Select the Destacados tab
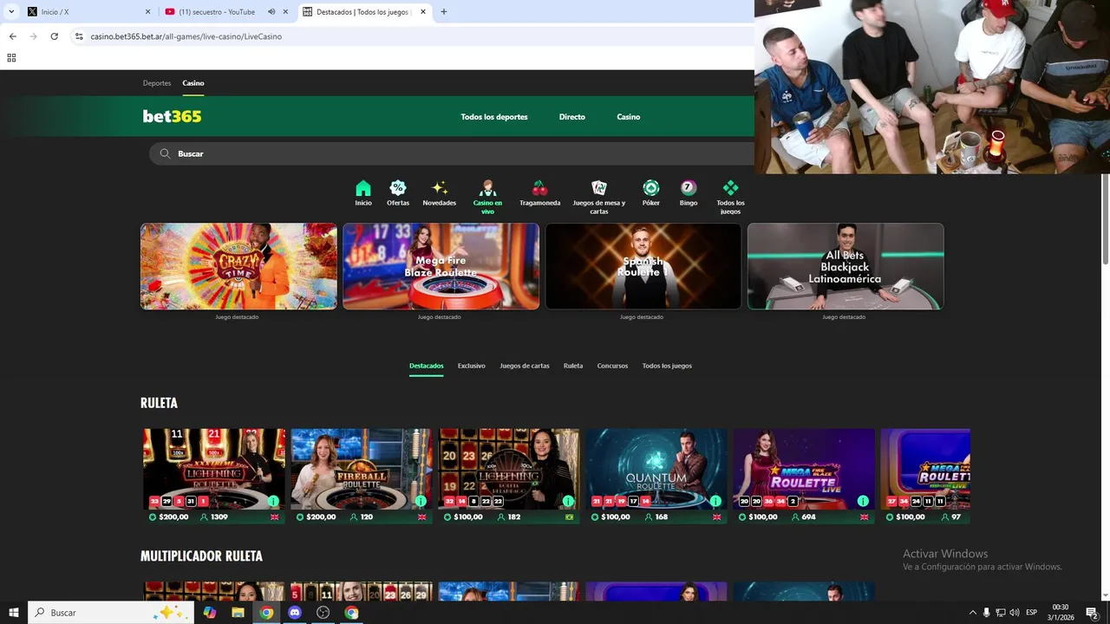1110x624 pixels. (426, 366)
